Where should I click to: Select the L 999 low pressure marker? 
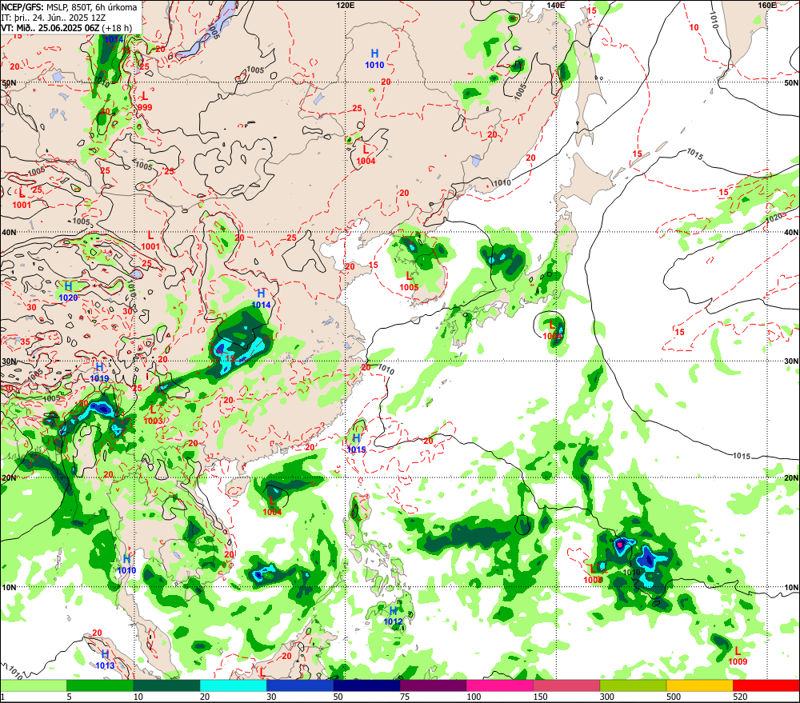tap(145, 101)
